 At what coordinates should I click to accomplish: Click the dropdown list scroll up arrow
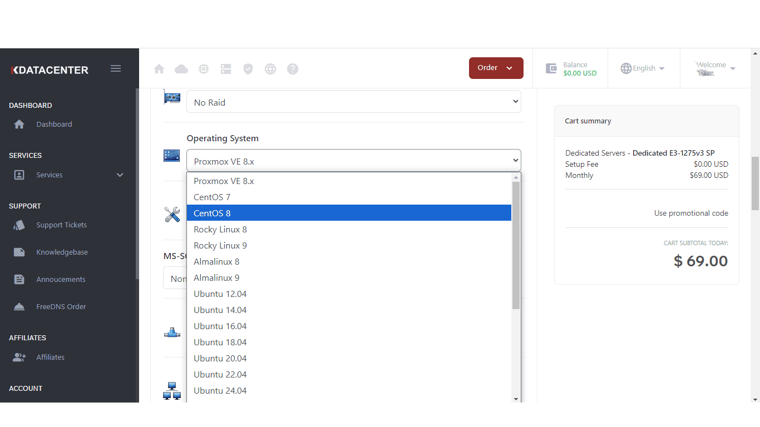[x=516, y=177]
